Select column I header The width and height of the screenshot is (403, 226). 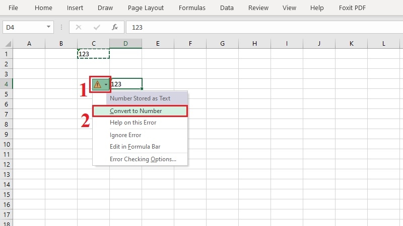tap(287, 44)
